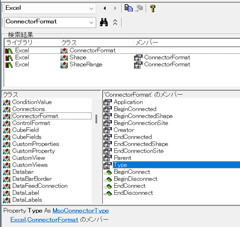Image resolution: width=240 pixels, height=227 pixels.
Task: Click the Go Forward arrow icon
Action: click(115, 8)
